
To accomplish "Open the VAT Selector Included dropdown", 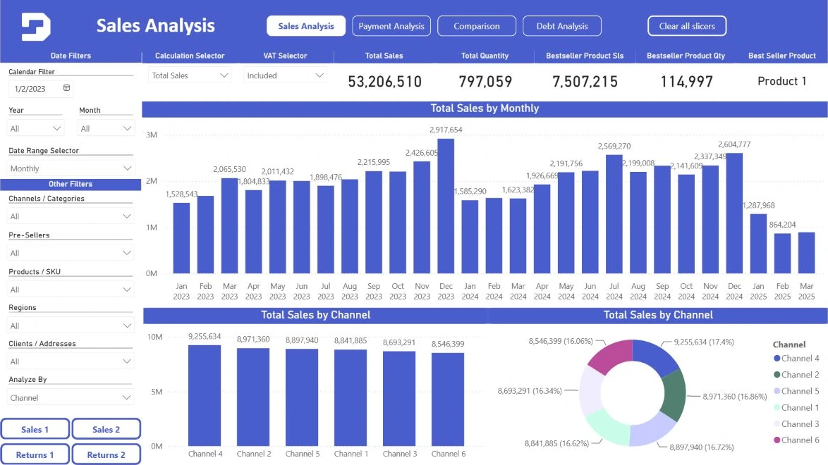I will point(285,75).
